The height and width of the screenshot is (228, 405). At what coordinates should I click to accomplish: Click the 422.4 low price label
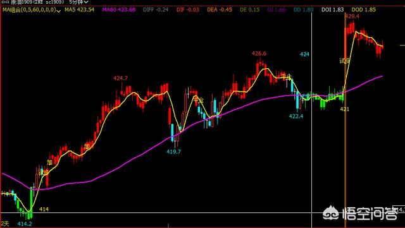[296, 116]
